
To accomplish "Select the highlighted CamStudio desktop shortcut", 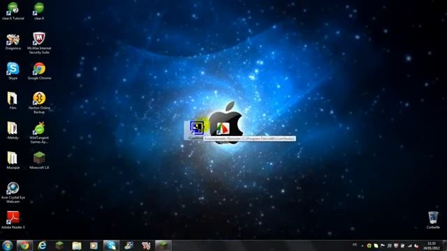I will [196, 130].
